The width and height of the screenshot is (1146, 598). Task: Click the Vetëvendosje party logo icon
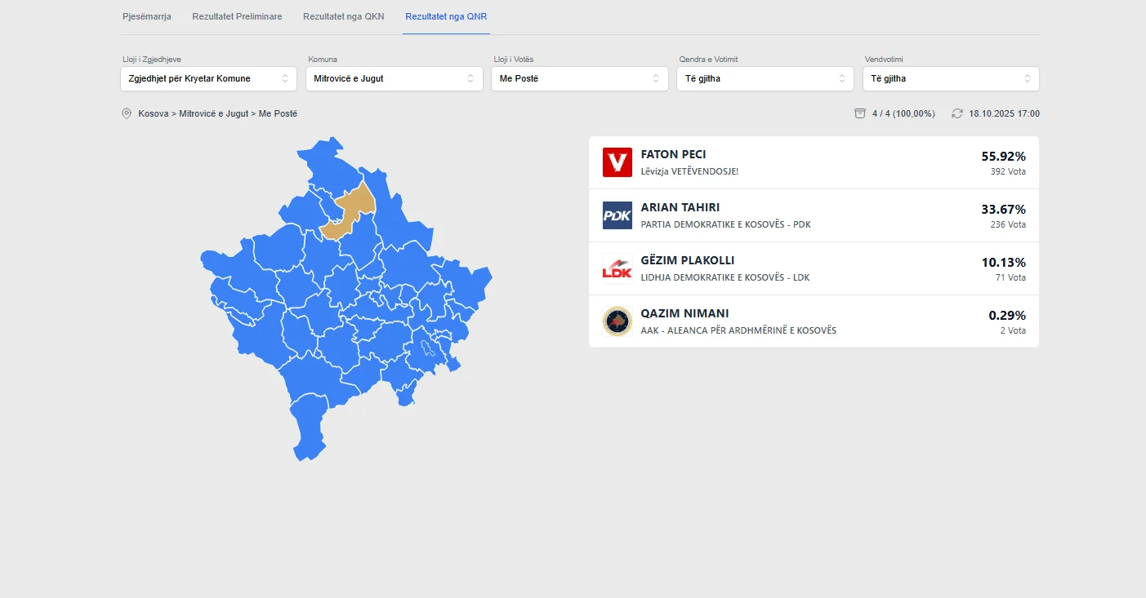click(x=617, y=162)
